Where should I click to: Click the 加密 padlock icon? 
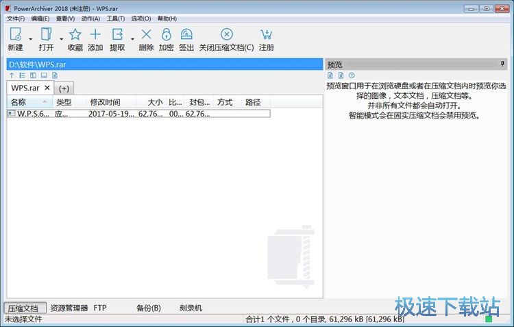click(167, 34)
